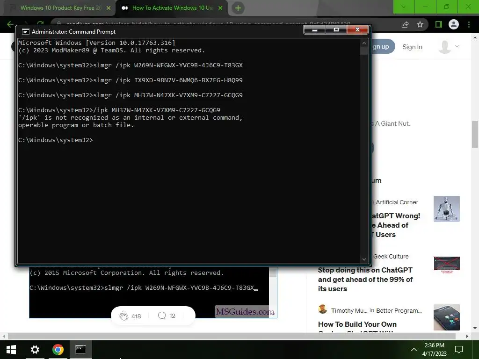Clap for the article with 418 claps
This screenshot has height=359, width=479.
pos(130,316)
